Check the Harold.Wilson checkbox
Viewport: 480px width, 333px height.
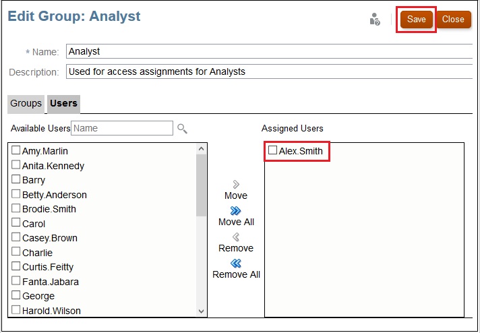16,309
